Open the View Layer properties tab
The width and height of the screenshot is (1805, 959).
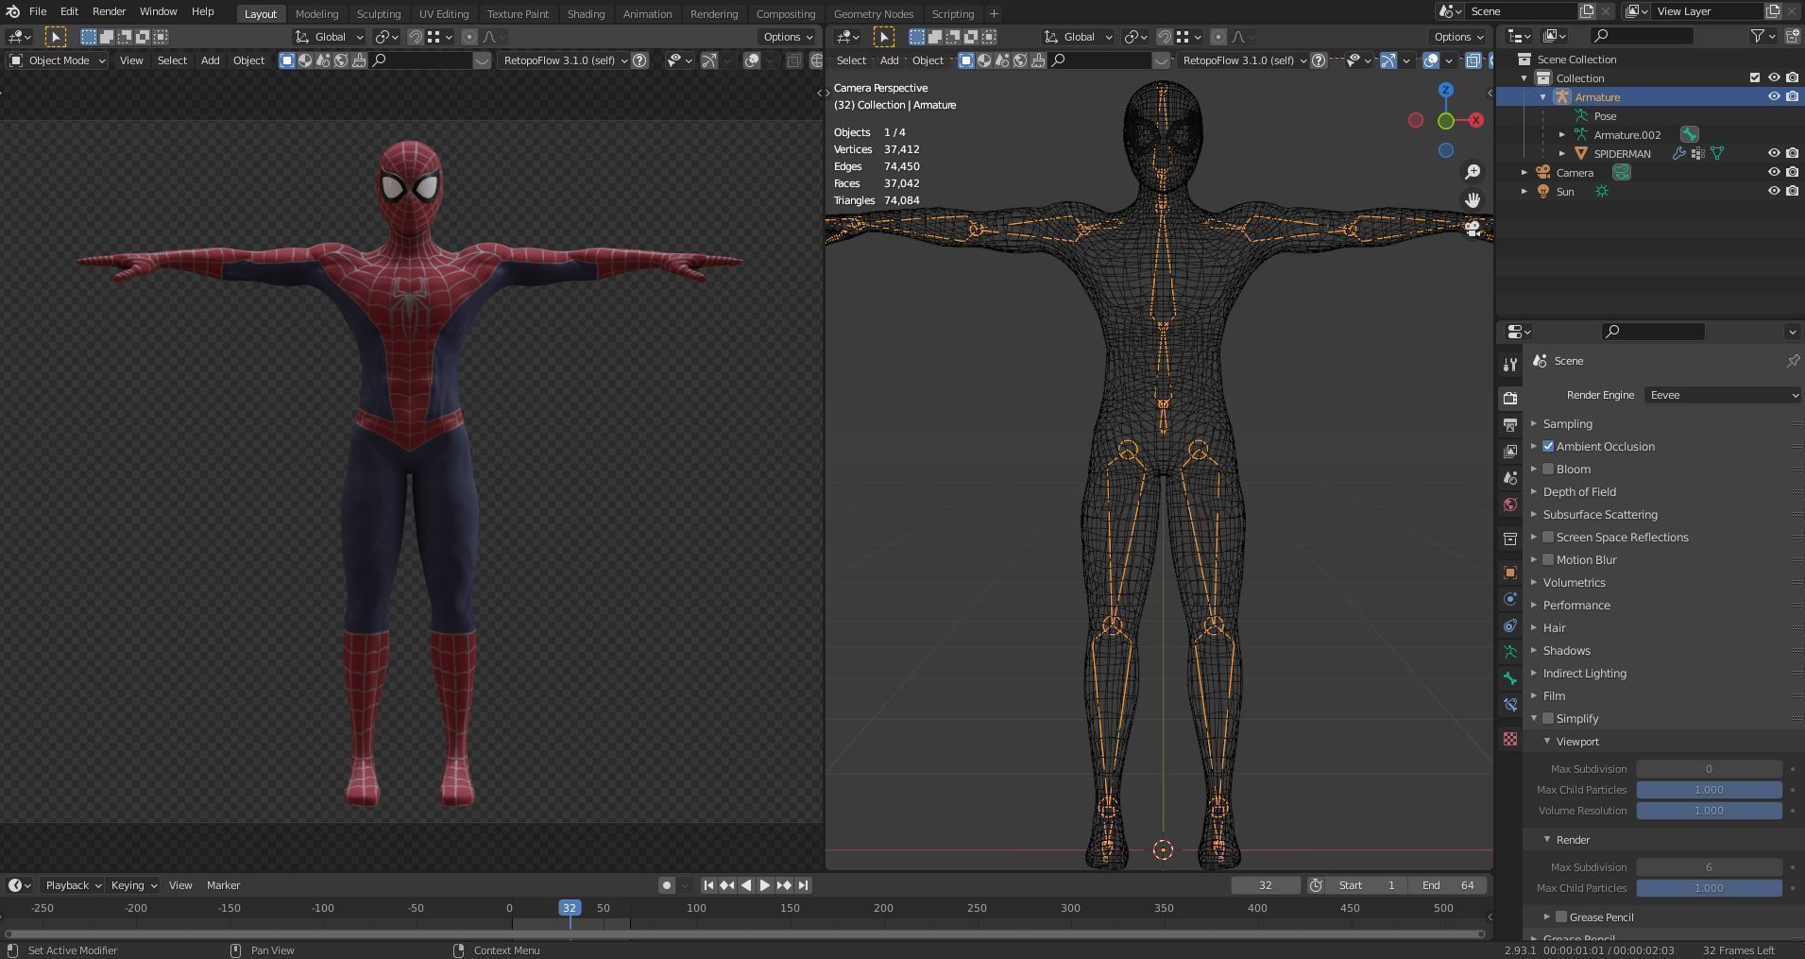click(1510, 451)
